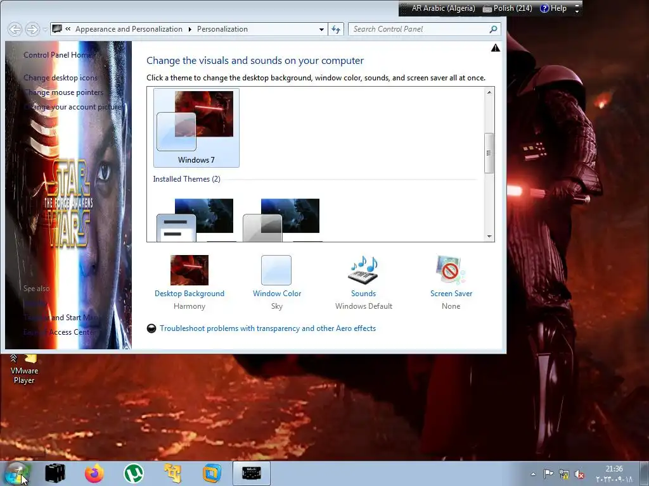This screenshot has height=486, width=649.
Task: Open the black library app on taskbar
Action: click(x=55, y=473)
